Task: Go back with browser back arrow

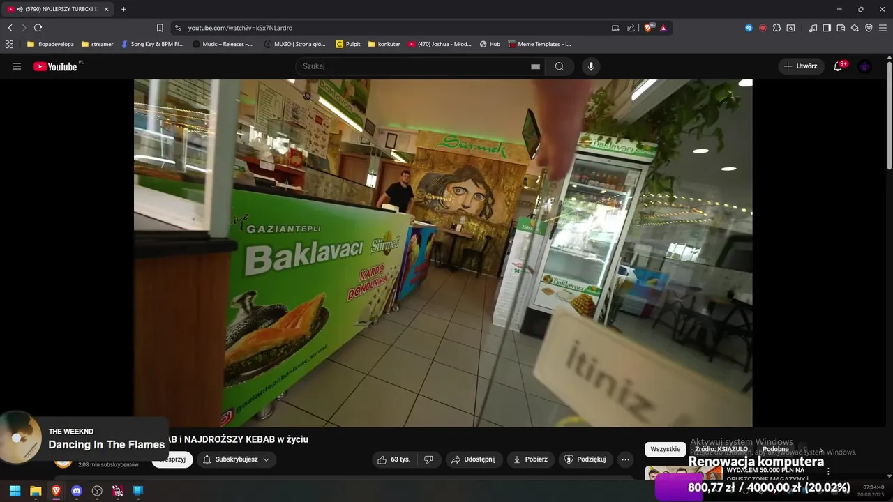Action: pyautogui.click(x=10, y=28)
